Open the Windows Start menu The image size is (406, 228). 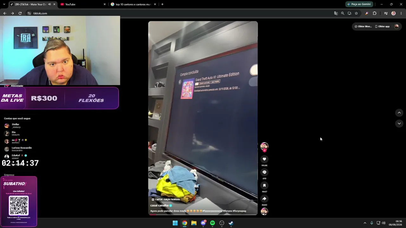tap(175, 223)
